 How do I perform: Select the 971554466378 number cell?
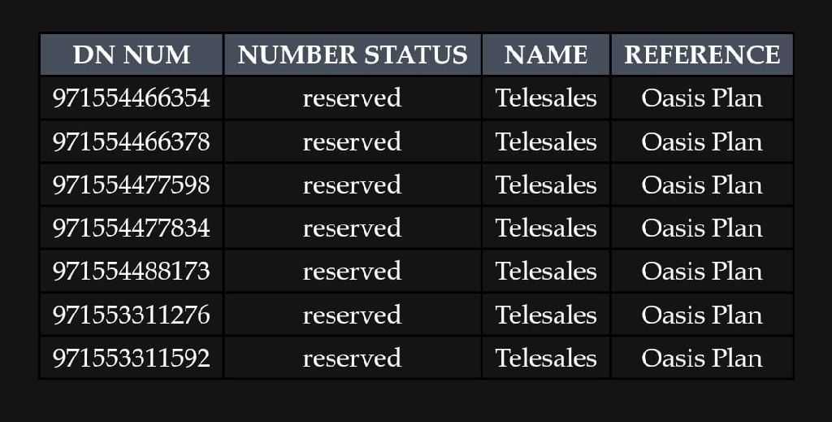(x=131, y=141)
